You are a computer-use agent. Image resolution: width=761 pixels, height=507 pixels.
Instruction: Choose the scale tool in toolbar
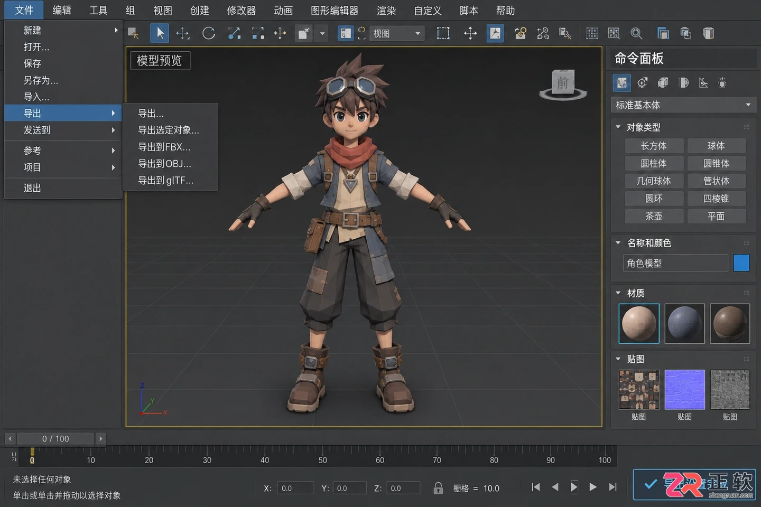[234, 33]
